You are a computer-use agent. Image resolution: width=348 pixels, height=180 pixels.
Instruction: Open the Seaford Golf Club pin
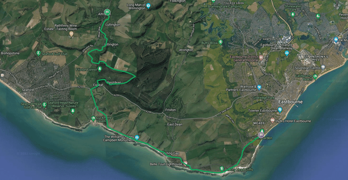(x=38, y=53)
